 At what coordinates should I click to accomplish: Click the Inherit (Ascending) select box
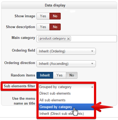pyautogui.click(x=66, y=64)
